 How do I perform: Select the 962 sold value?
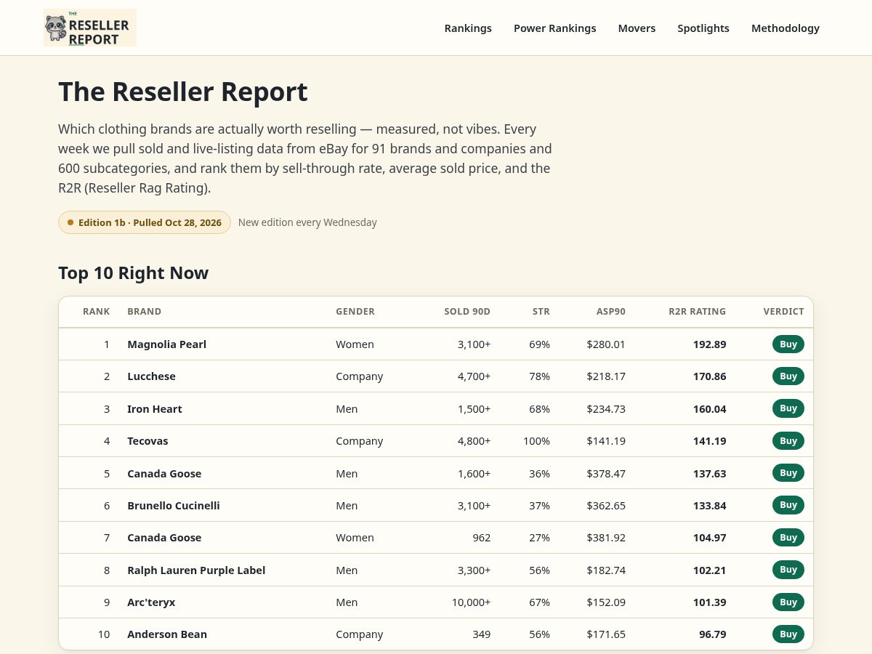[x=482, y=538]
